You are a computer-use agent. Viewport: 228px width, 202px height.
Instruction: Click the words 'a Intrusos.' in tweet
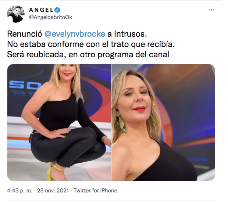click(127, 34)
